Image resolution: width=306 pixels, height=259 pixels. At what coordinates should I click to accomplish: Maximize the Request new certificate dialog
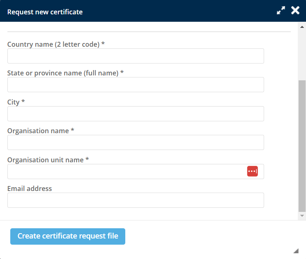(x=281, y=11)
